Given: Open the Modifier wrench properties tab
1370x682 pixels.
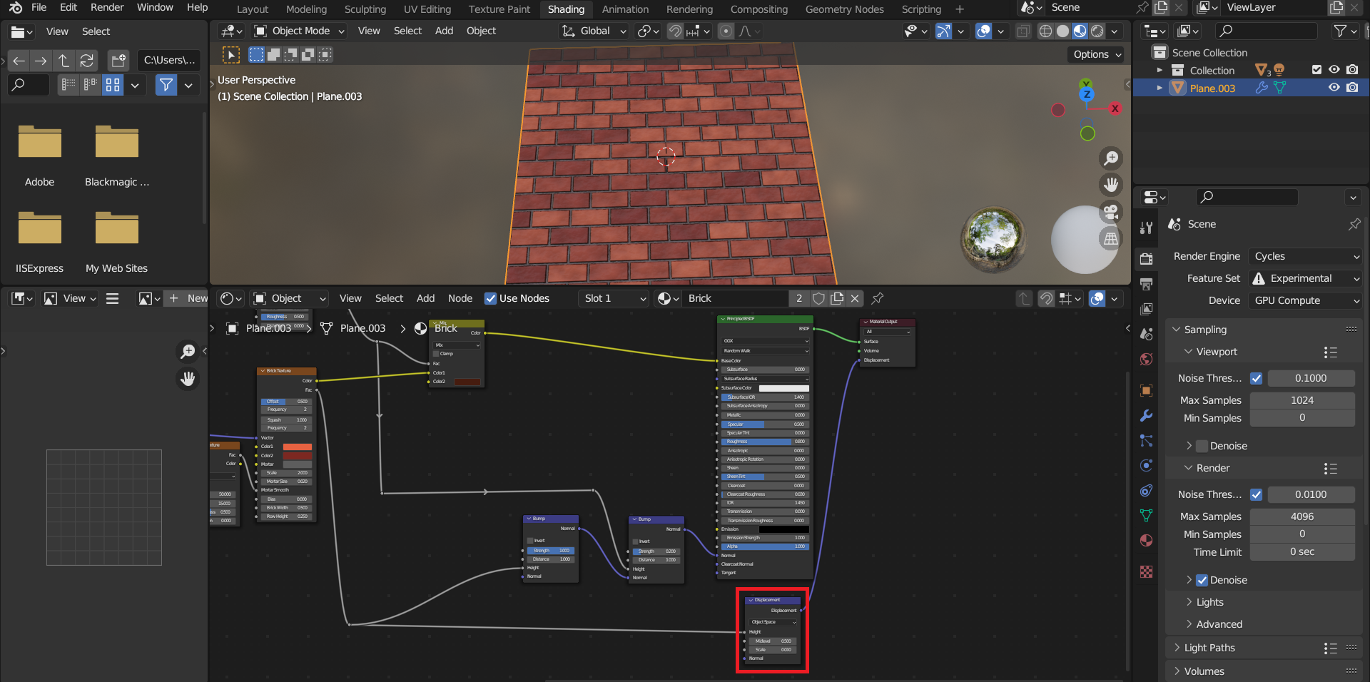Looking at the screenshot, I should click(1147, 416).
